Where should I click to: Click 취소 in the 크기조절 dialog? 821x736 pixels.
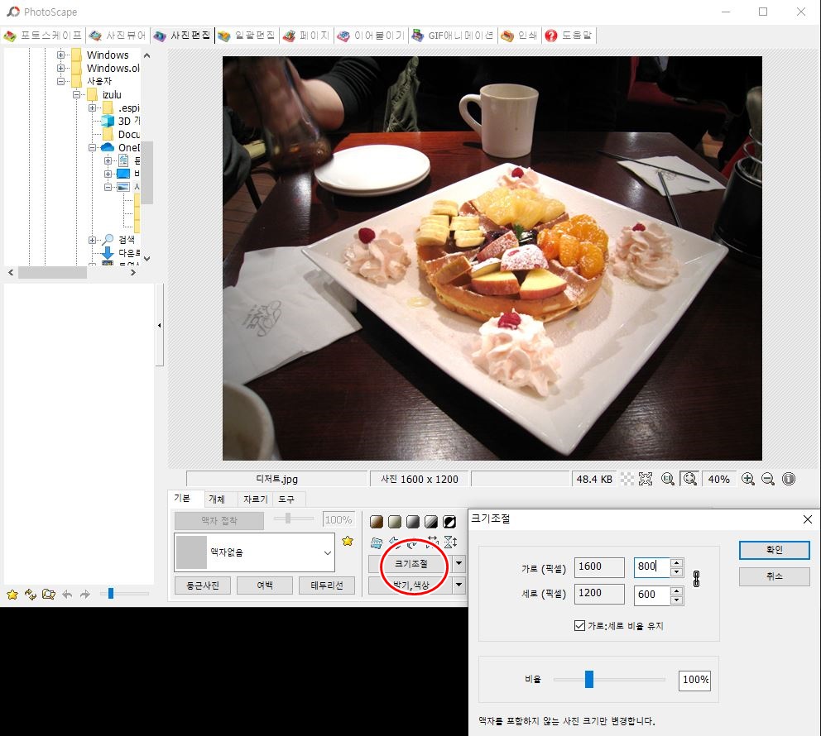tap(775, 576)
